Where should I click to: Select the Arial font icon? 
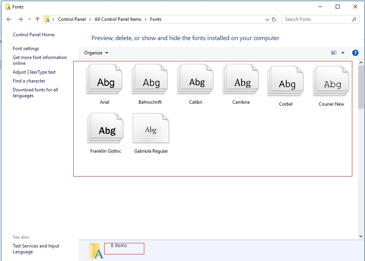(105, 81)
